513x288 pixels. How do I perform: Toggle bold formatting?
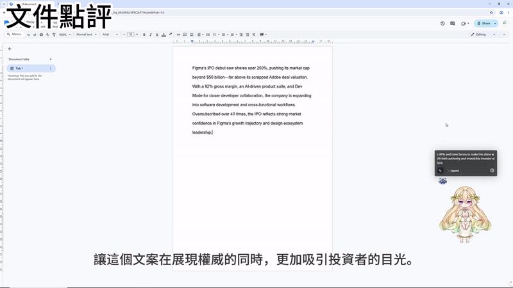coord(144,35)
